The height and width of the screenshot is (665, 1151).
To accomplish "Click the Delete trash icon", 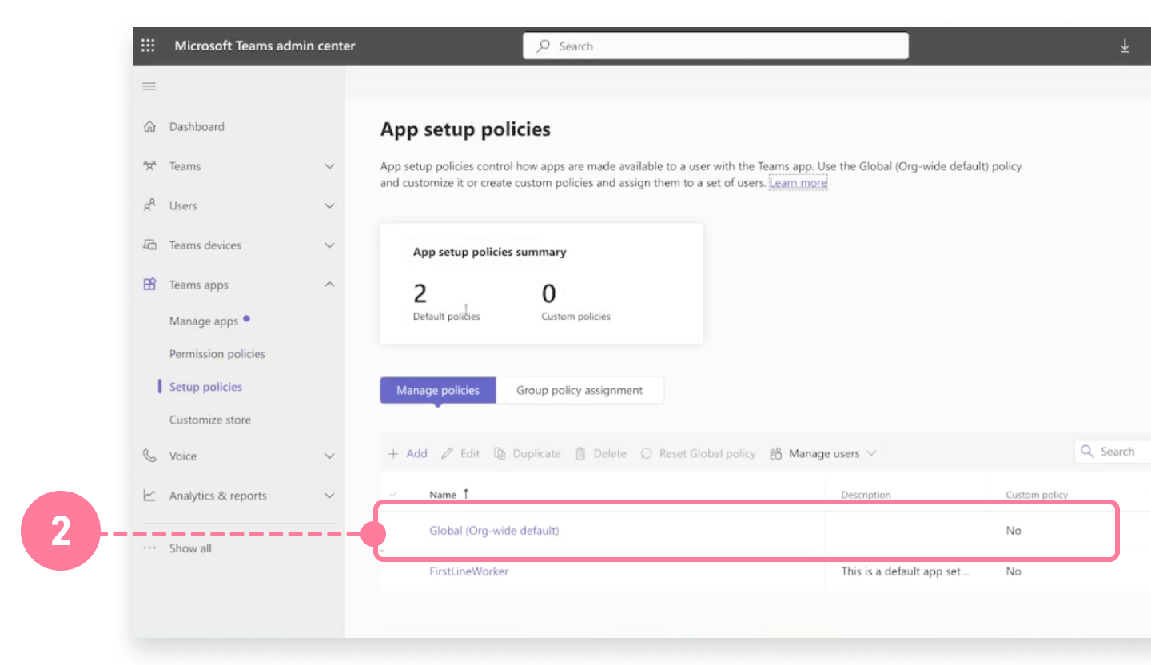I will click(580, 453).
